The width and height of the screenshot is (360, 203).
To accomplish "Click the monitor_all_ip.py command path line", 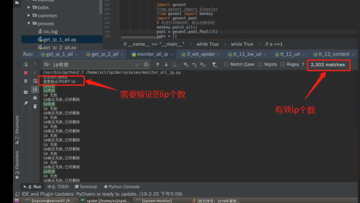I will tap(112, 72).
